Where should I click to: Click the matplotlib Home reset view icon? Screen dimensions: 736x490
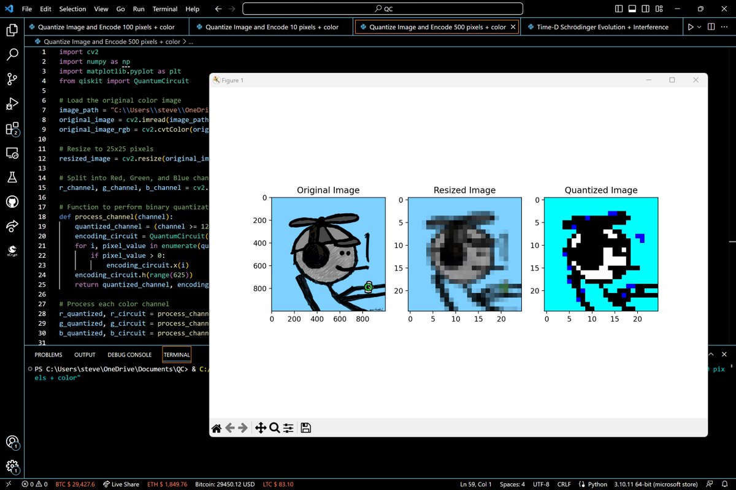click(x=217, y=428)
